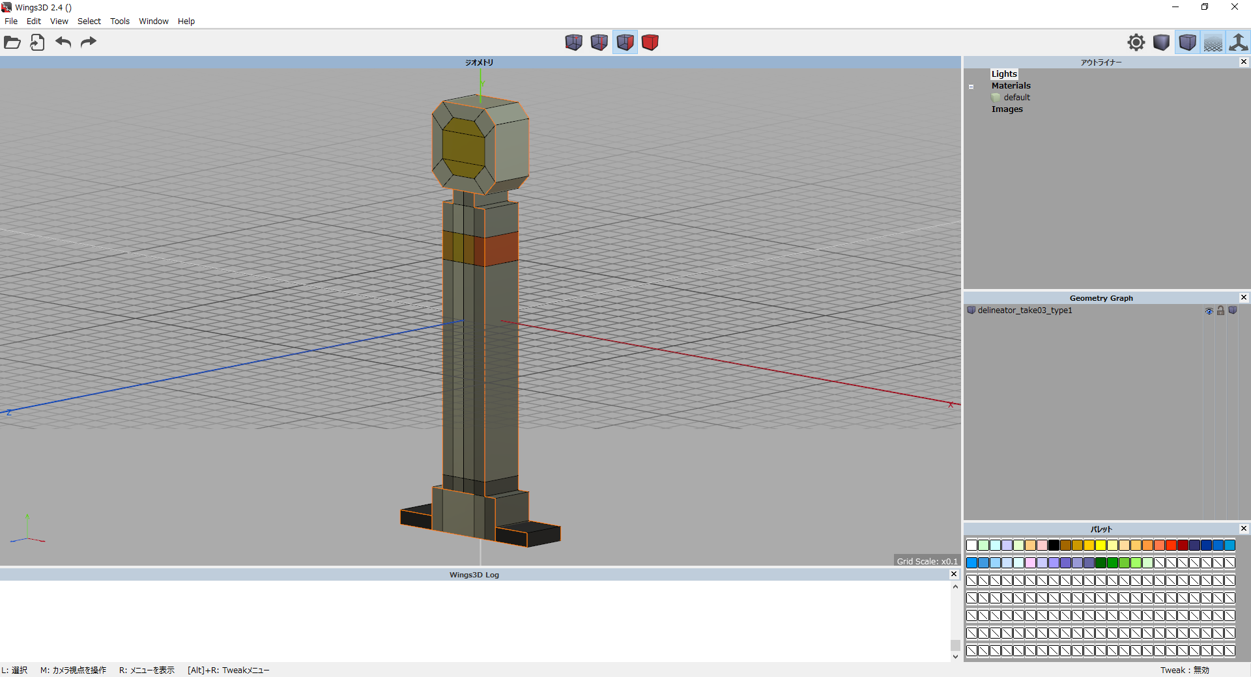Screen dimensions: 1251x677
Task: Collapse the Materials tree node
Action: [971, 87]
